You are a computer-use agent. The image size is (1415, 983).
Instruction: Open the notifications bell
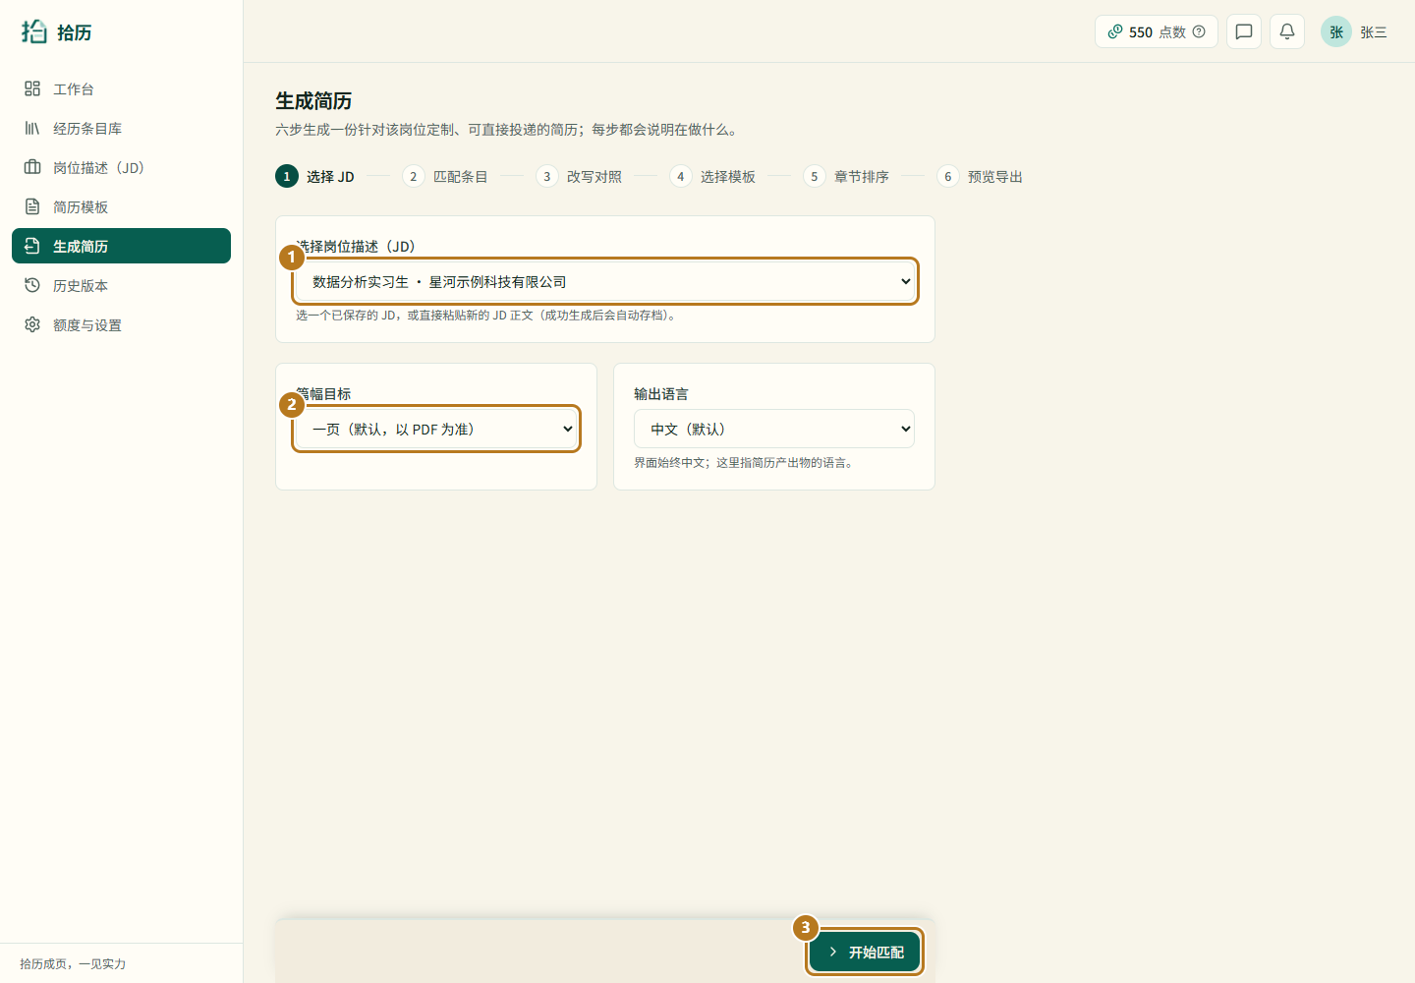point(1287,31)
